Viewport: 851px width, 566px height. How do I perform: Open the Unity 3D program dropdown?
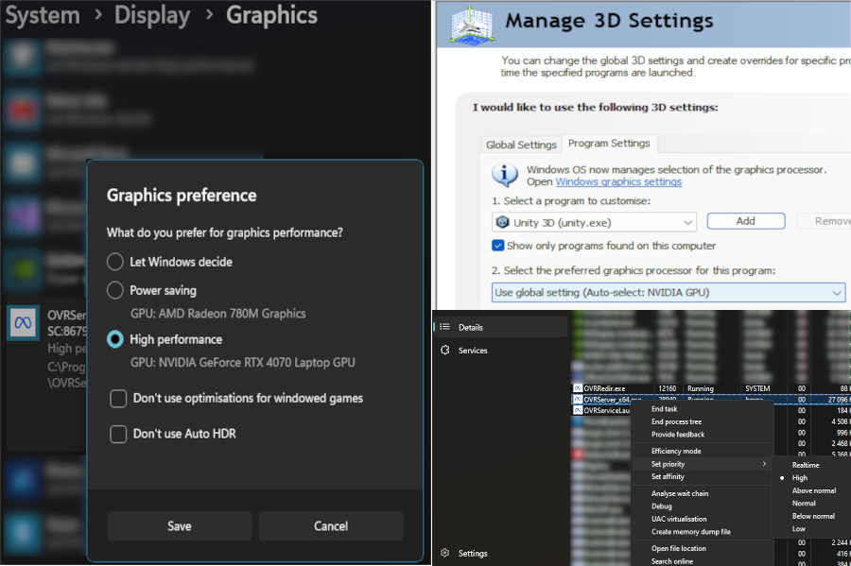pyautogui.click(x=594, y=222)
